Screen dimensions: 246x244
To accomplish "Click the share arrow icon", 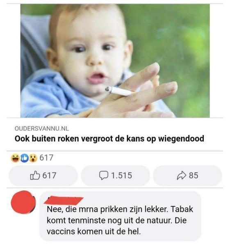I will 182,175.
